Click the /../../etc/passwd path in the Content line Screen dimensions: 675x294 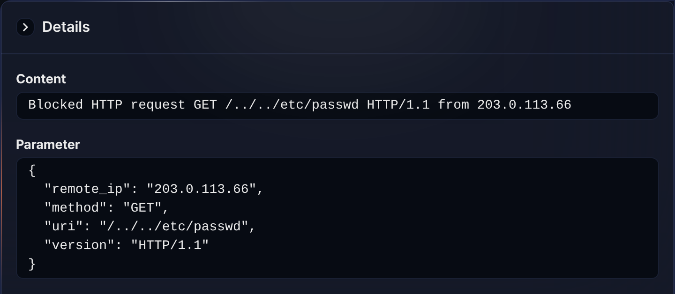point(292,104)
